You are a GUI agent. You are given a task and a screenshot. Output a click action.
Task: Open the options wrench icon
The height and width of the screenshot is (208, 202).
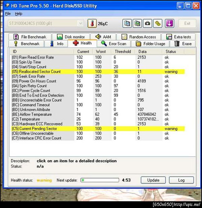pos(158,24)
